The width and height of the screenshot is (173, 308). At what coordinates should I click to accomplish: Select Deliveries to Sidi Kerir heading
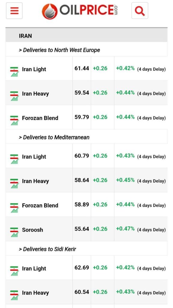(x=47, y=249)
